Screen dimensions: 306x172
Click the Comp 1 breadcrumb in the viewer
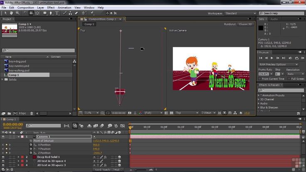point(89,24)
